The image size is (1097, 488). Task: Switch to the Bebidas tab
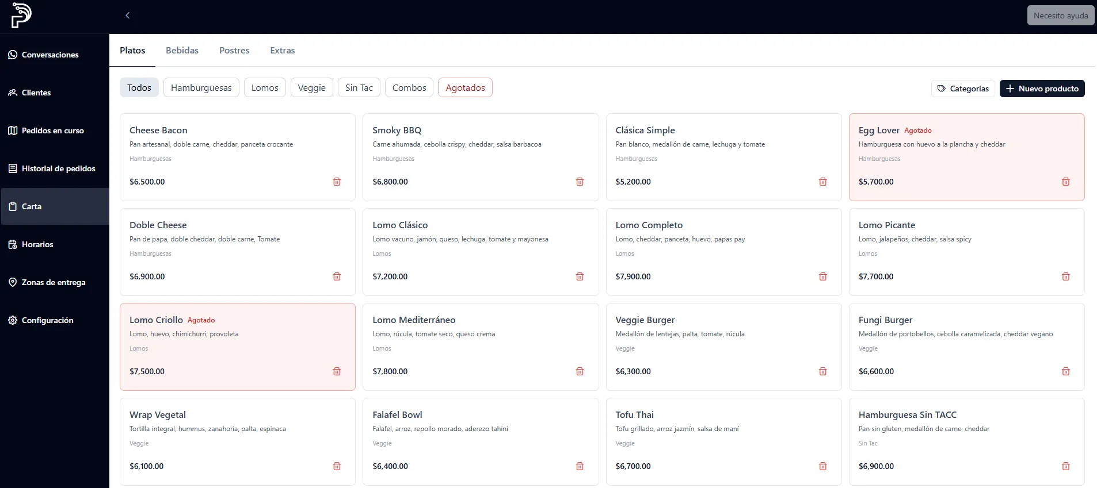[x=182, y=51]
